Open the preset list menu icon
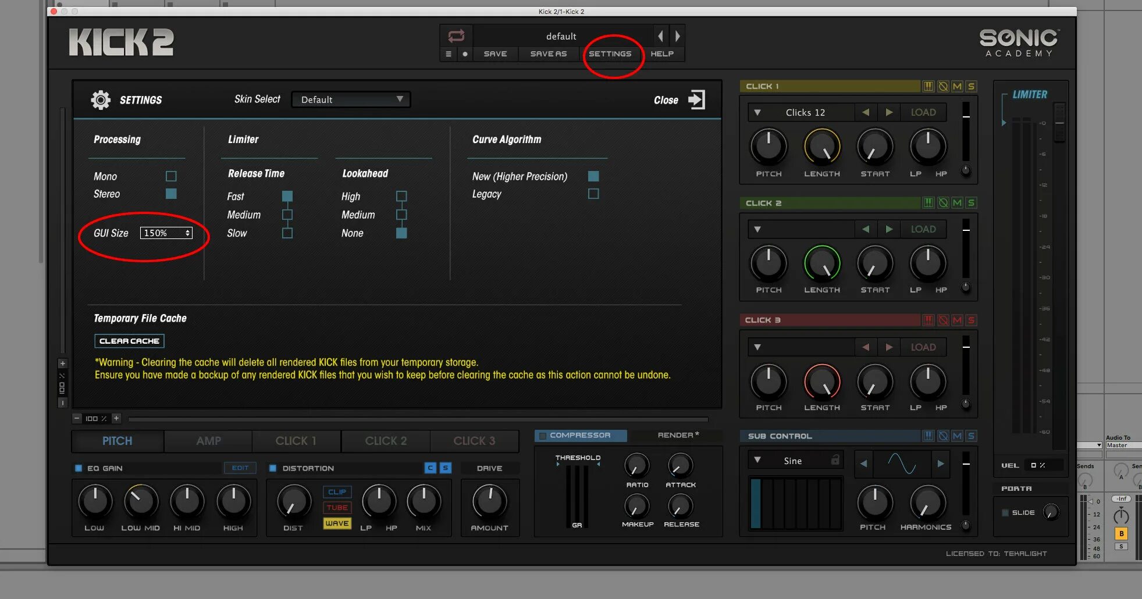The height and width of the screenshot is (599, 1142). (x=448, y=54)
